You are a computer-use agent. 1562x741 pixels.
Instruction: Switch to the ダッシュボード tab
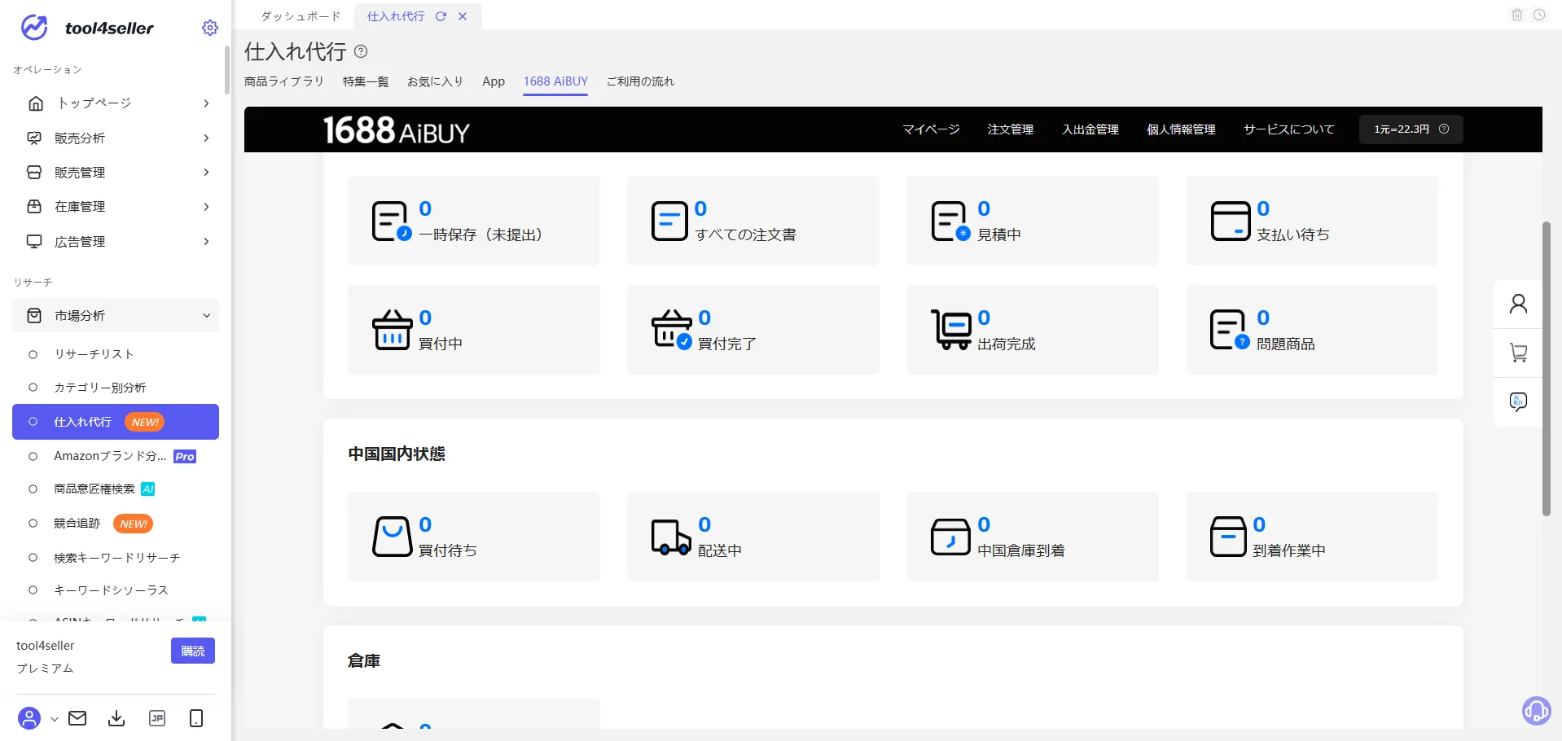(x=301, y=16)
